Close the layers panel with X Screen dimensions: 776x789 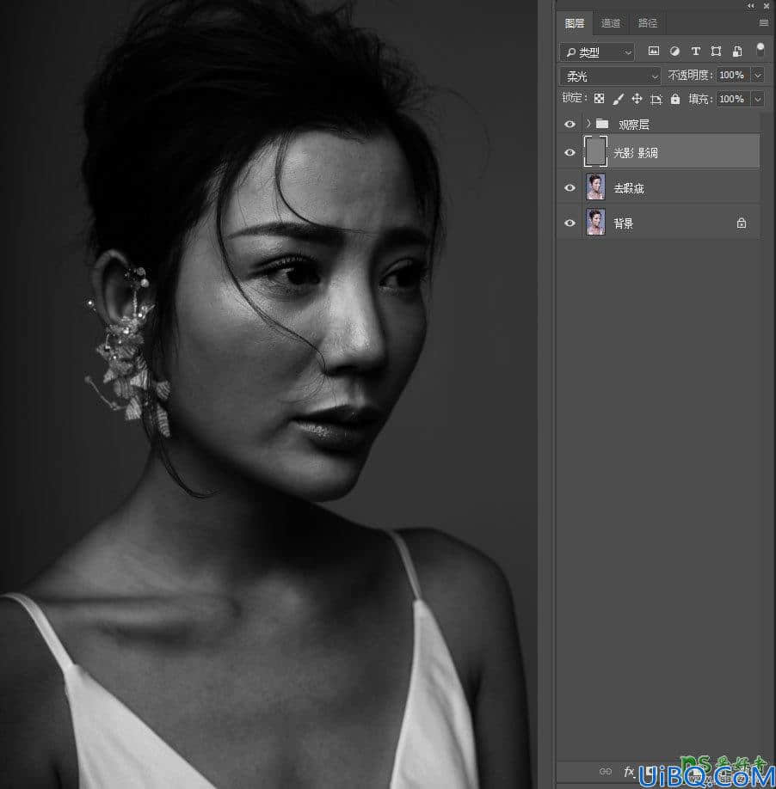click(x=766, y=6)
